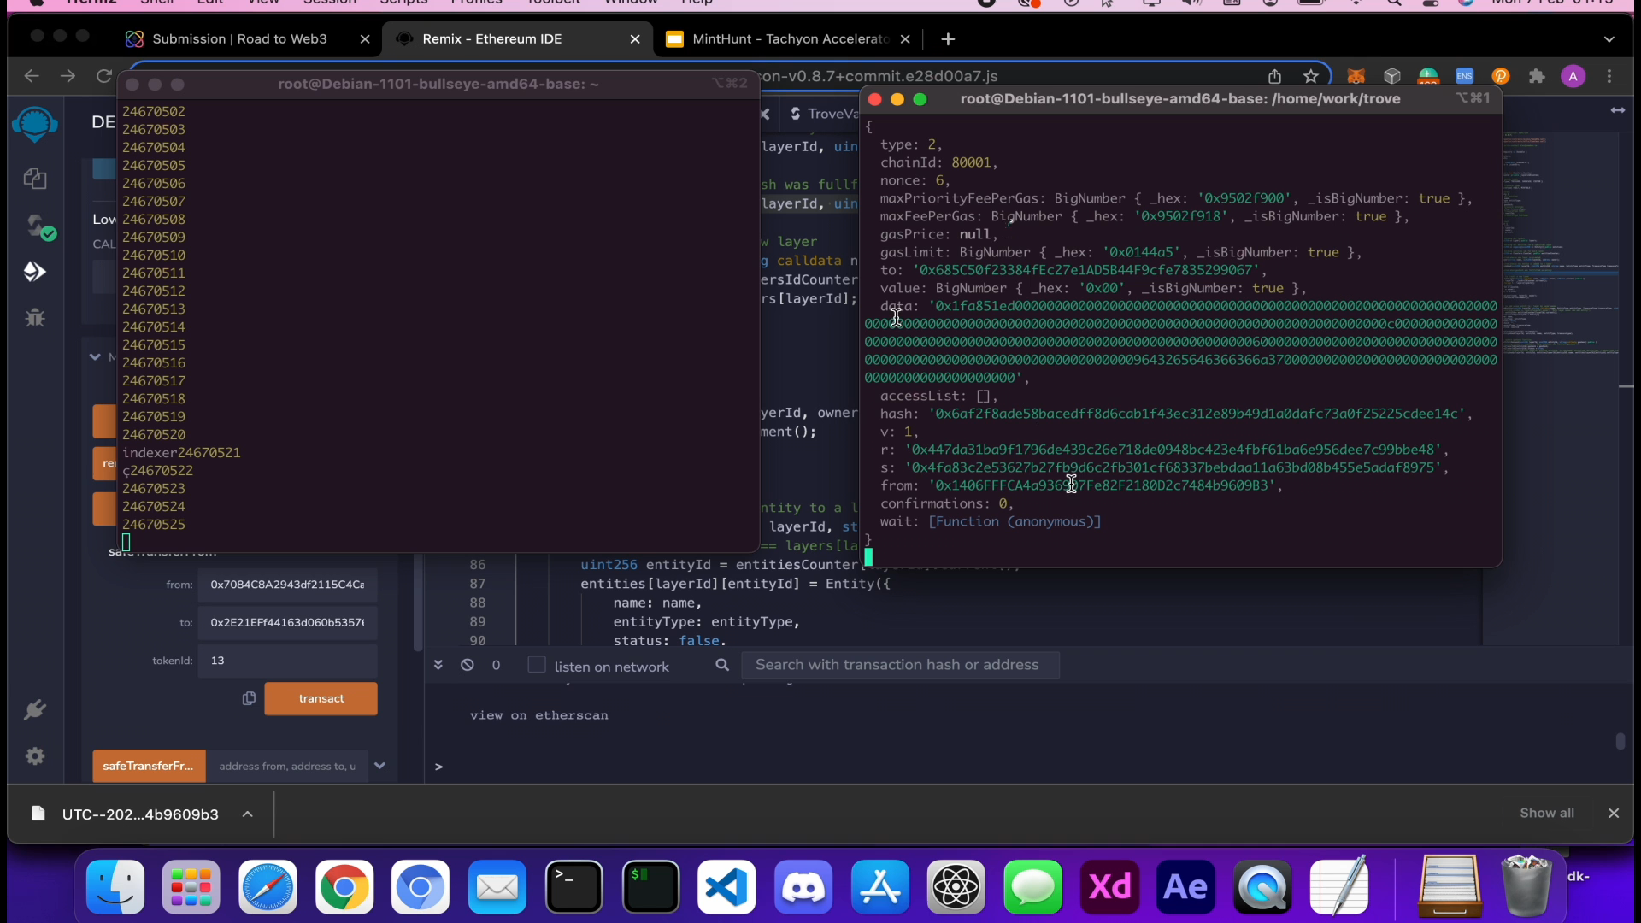Switch to MintHunt - Tachyon Accelerator tab
The height and width of the screenshot is (923, 1641).
coord(791,39)
